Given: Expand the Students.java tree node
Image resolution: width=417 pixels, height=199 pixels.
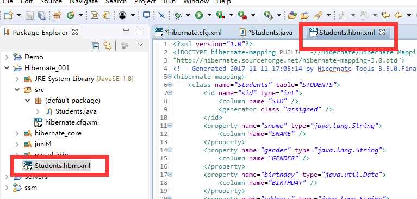Looking at the screenshot, I should [x=38, y=111].
